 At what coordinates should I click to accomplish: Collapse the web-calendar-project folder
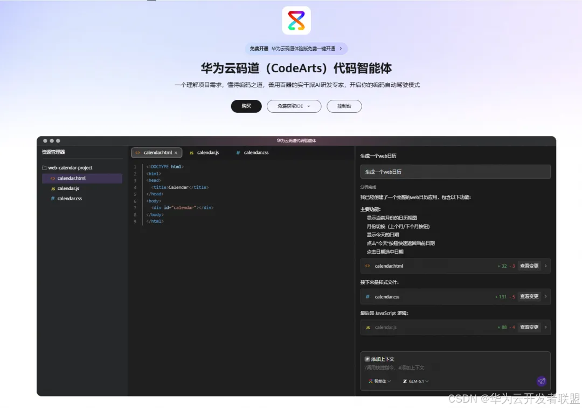coord(67,168)
